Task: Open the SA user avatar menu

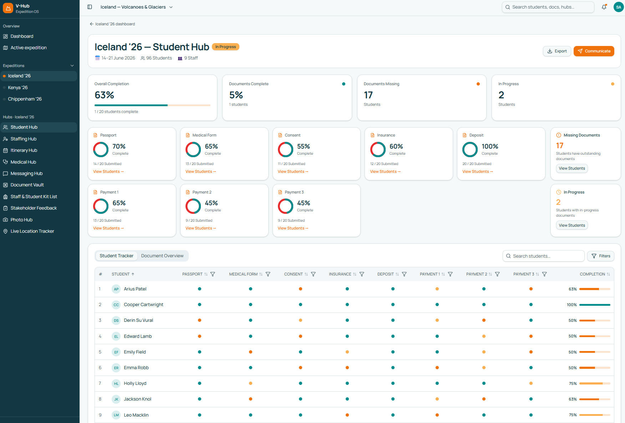Action: (x=619, y=7)
